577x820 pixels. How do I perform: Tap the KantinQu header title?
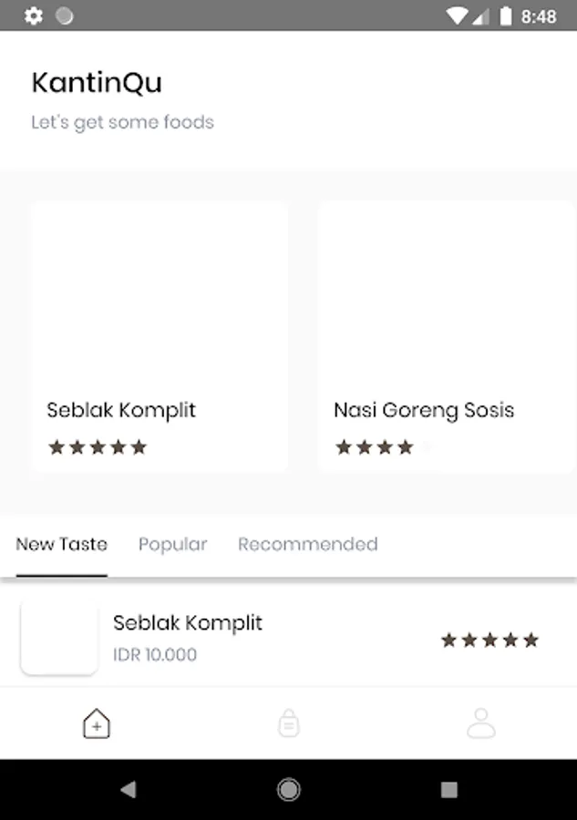(97, 83)
